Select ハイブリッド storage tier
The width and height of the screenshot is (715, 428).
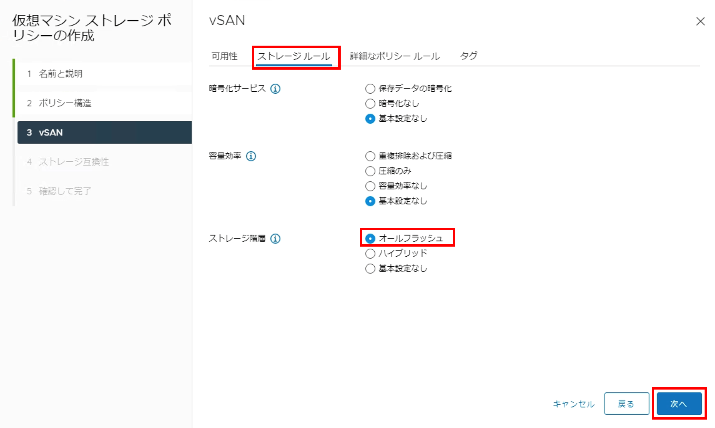370,253
